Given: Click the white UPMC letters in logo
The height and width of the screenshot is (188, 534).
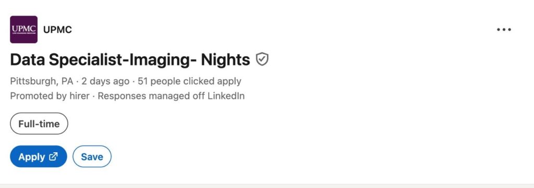Looking at the screenshot, I should point(24,28).
